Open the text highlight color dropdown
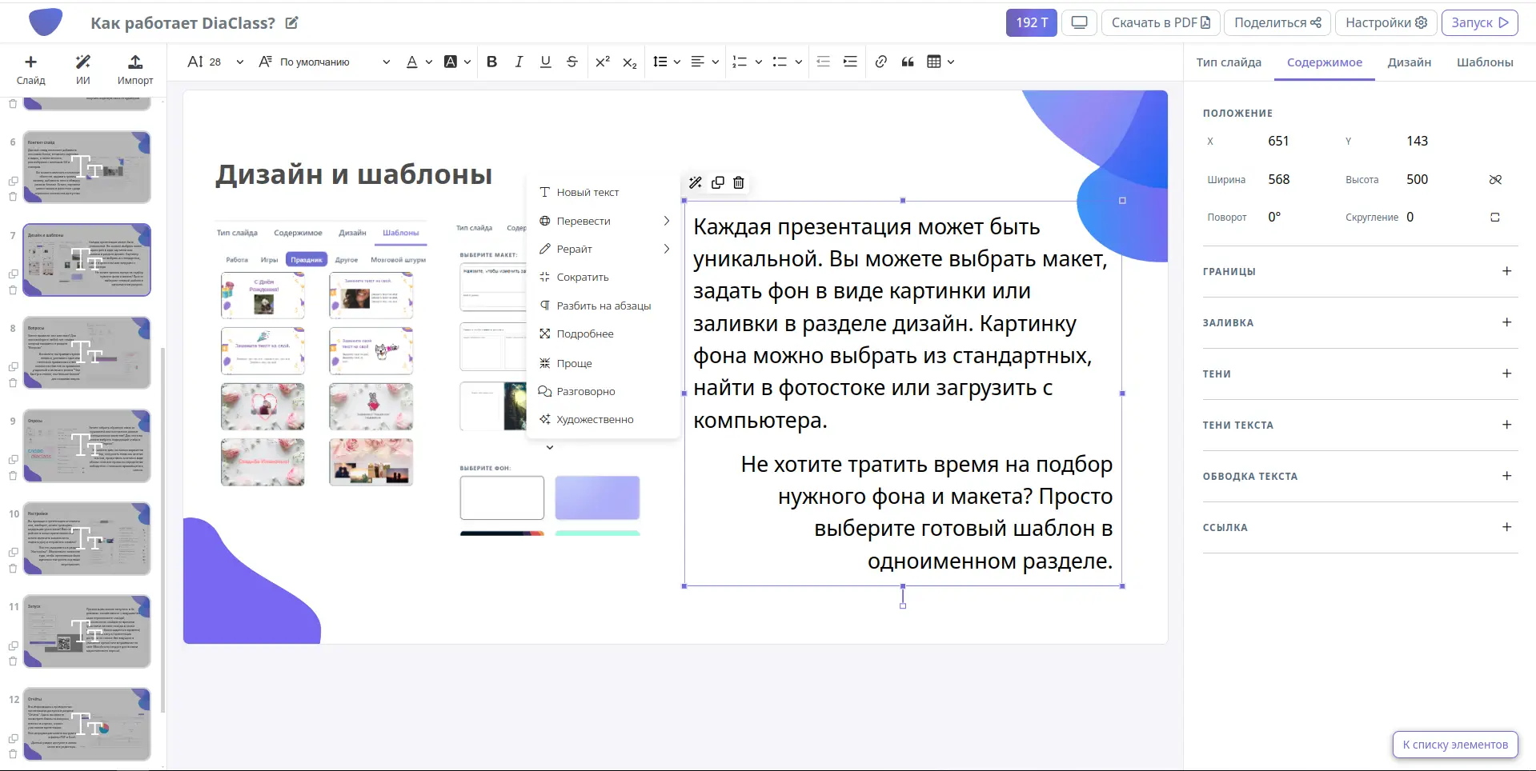The image size is (1536, 771). [x=457, y=62]
